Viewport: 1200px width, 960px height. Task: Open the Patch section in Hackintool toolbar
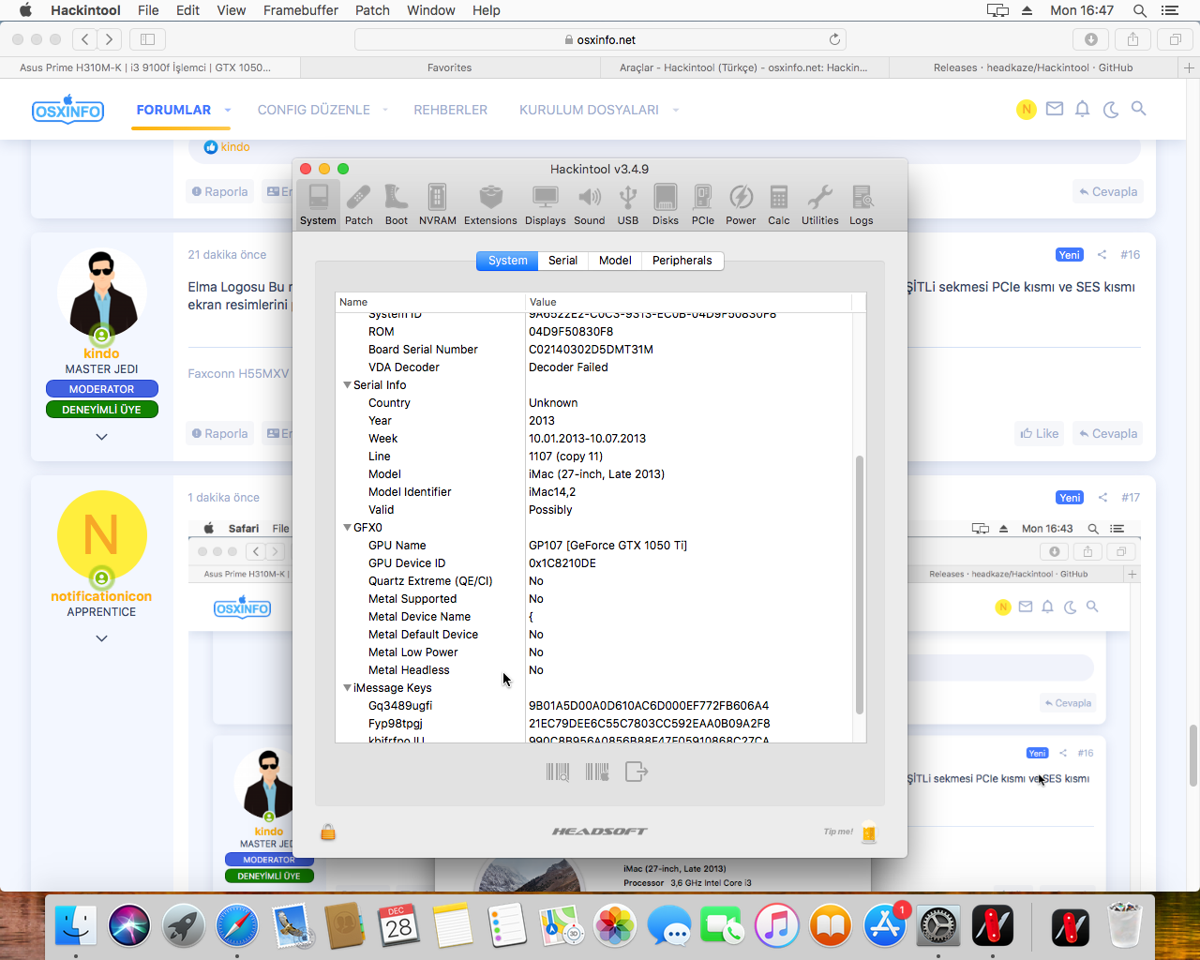coord(358,204)
